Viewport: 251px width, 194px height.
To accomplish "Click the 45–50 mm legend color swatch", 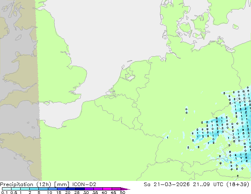I will coord(116,189).
